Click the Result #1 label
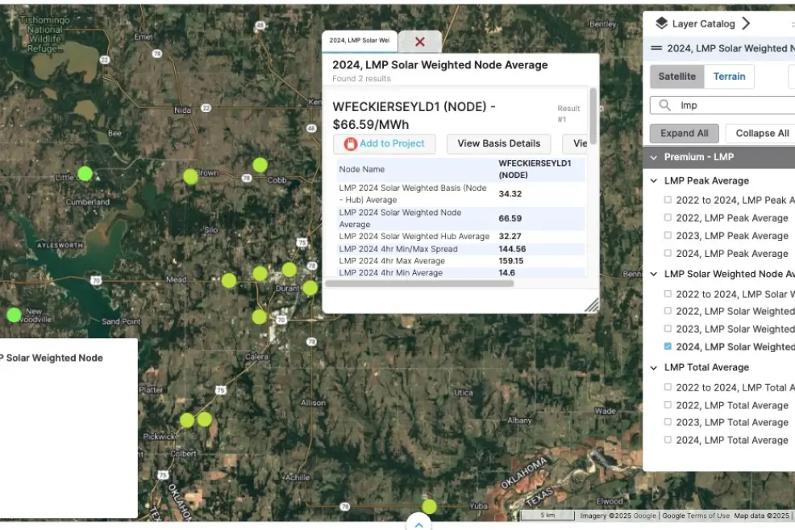Viewport: 795px width, 530px height. (x=568, y=114)
